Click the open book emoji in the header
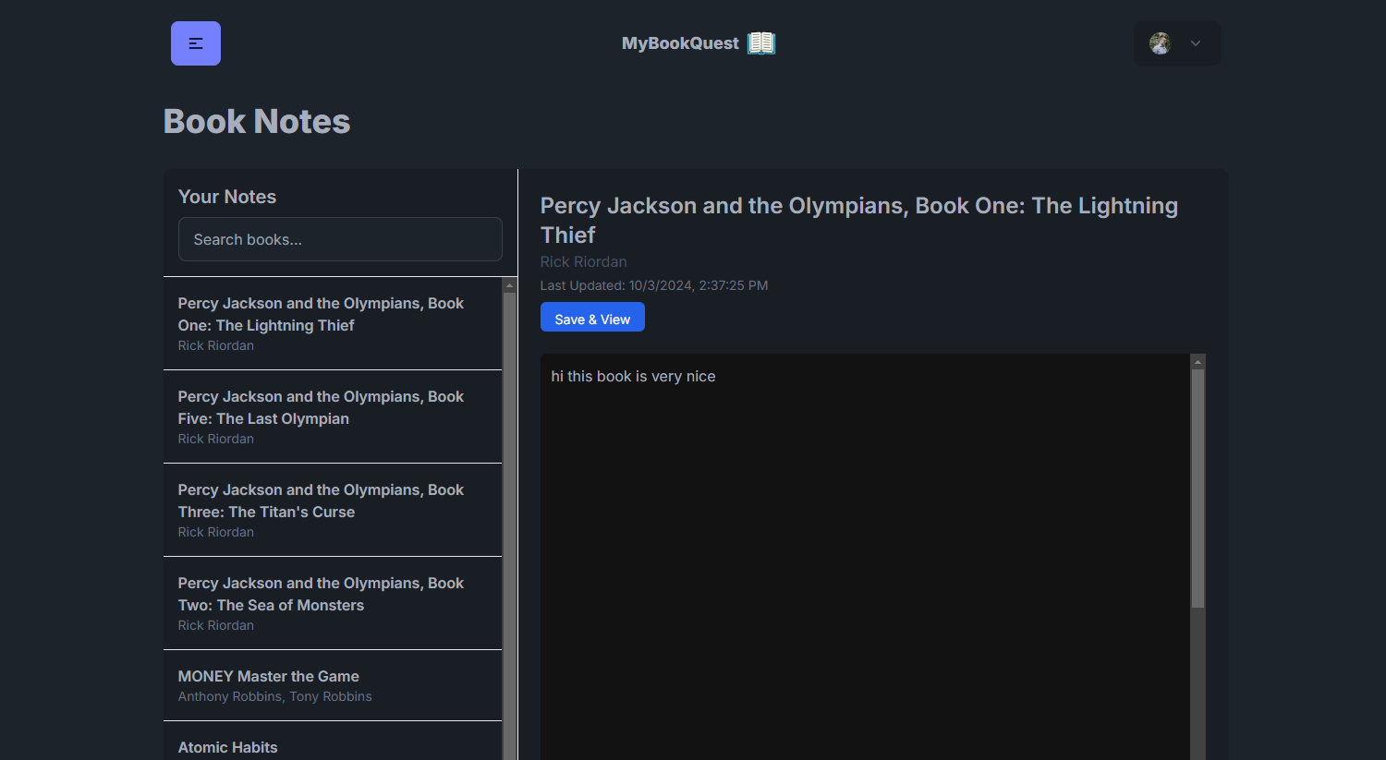The width and height of the screenshot is (1386, 760). tap(760, 42)
